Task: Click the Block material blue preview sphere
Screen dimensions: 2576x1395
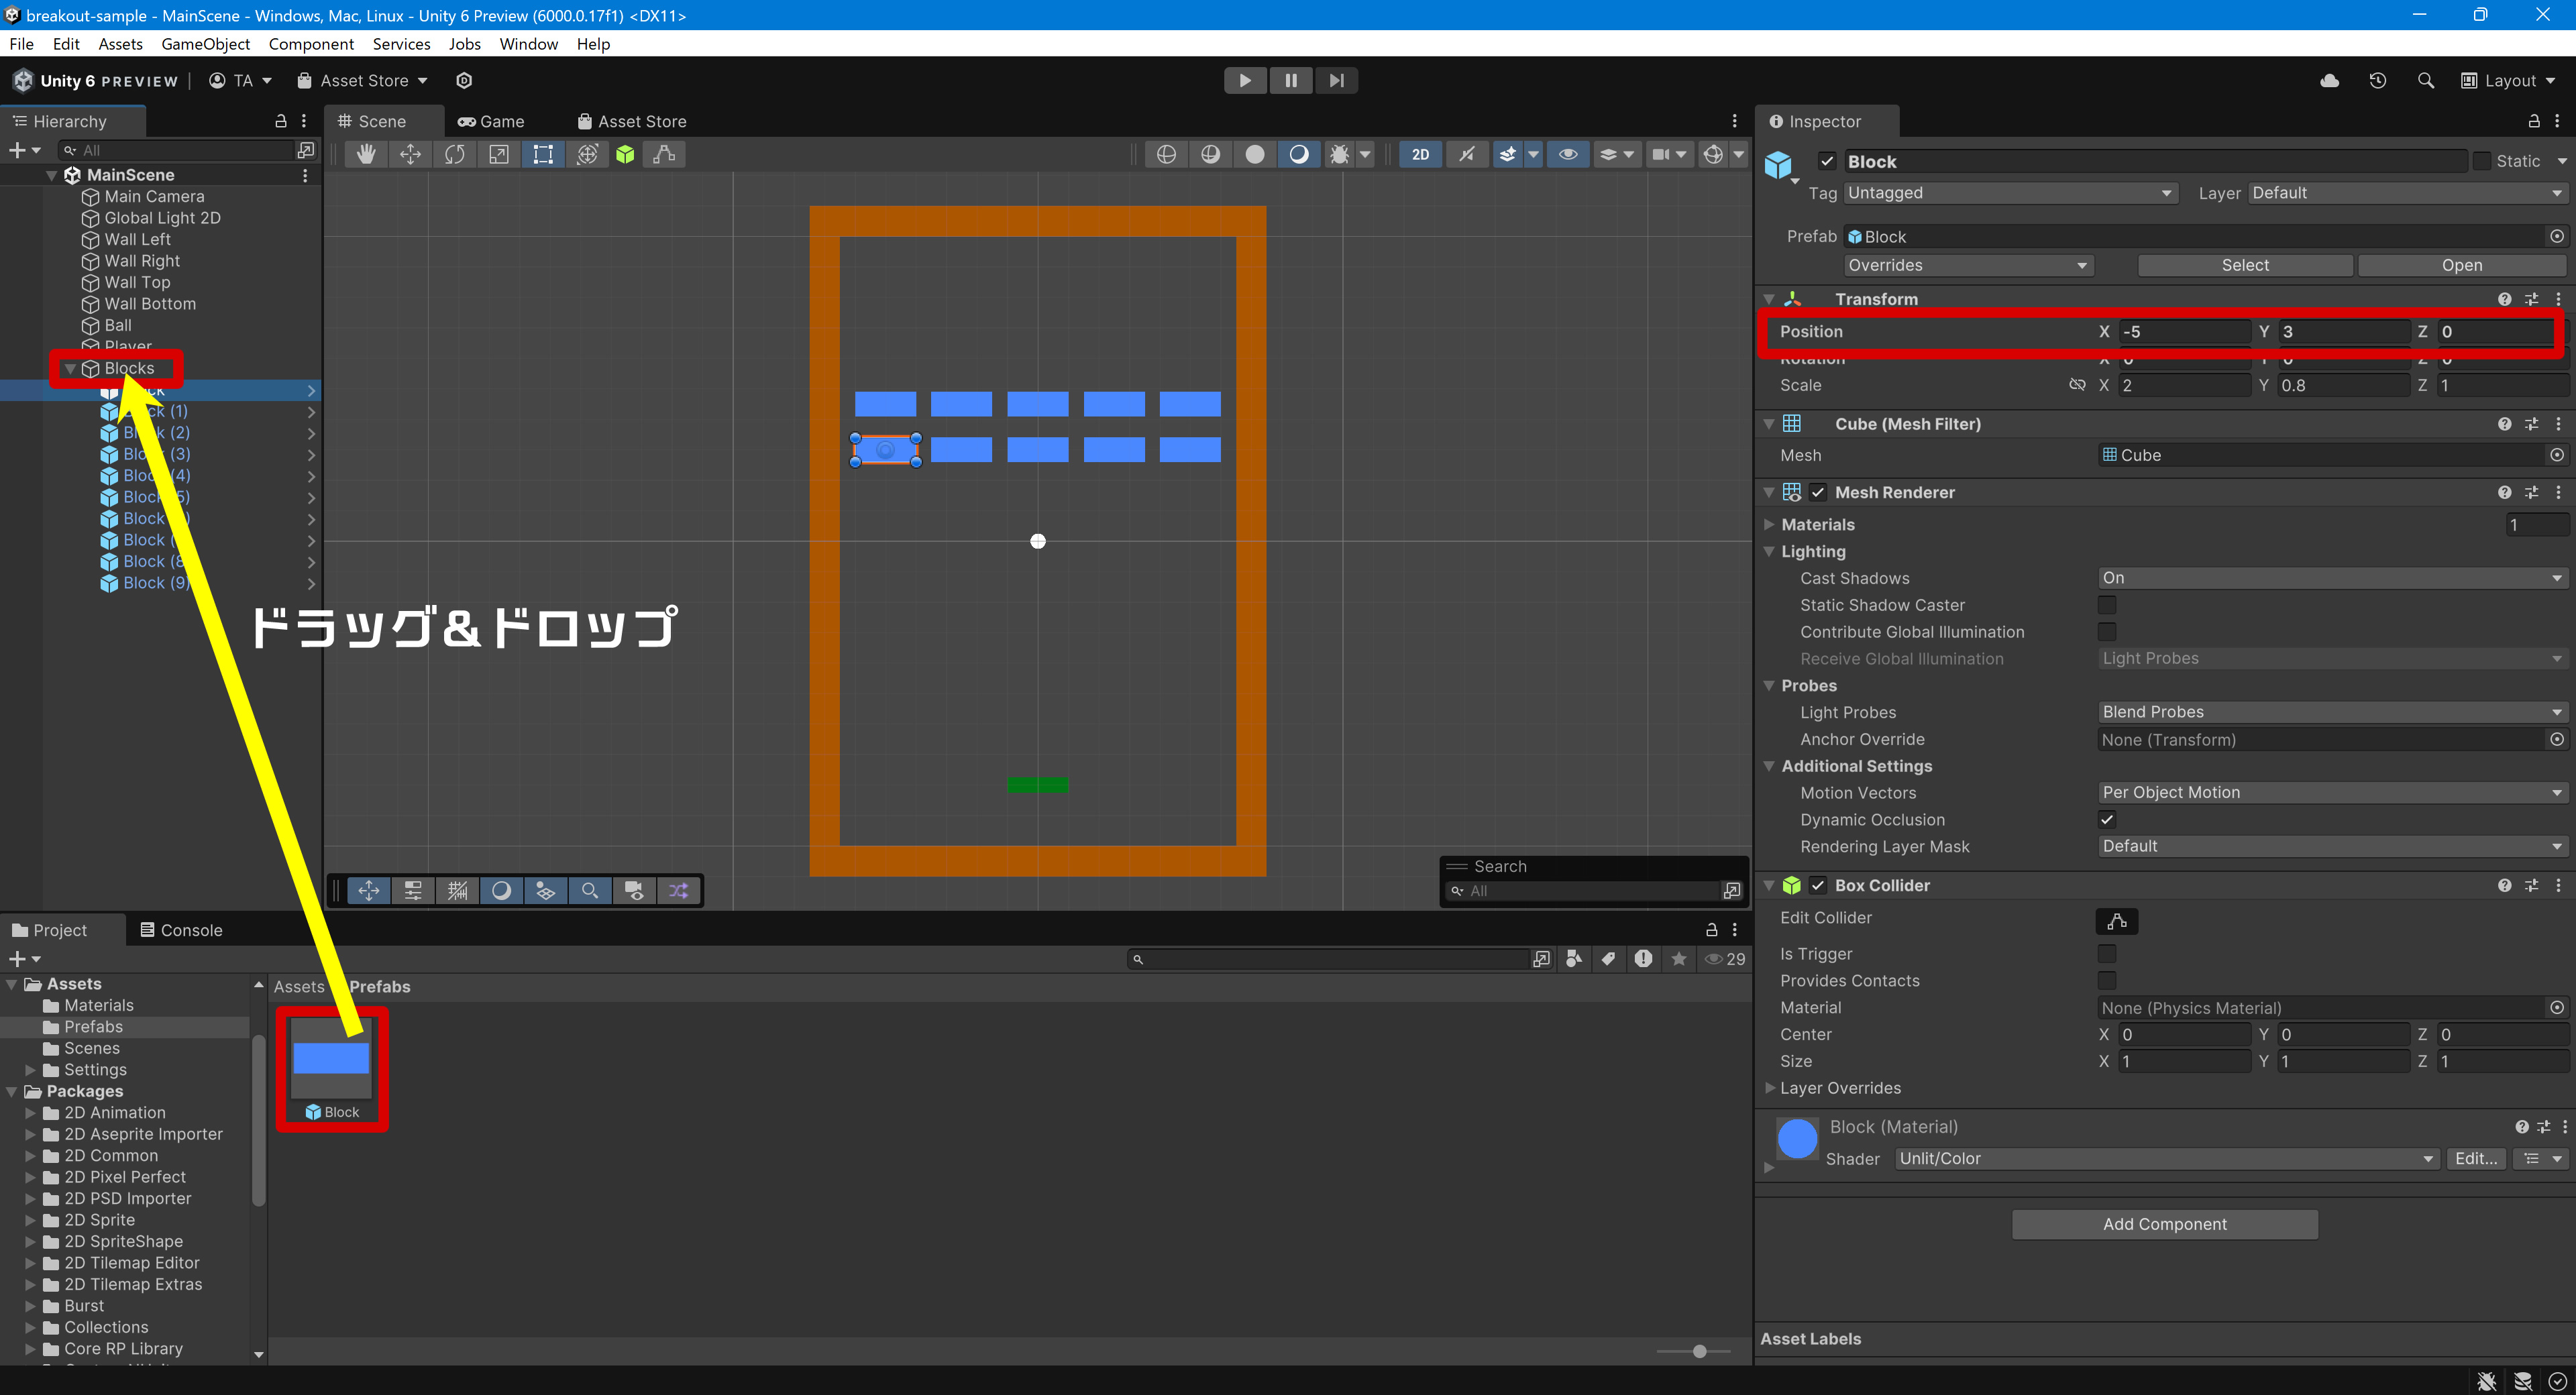Action: coord(1797,1139)
